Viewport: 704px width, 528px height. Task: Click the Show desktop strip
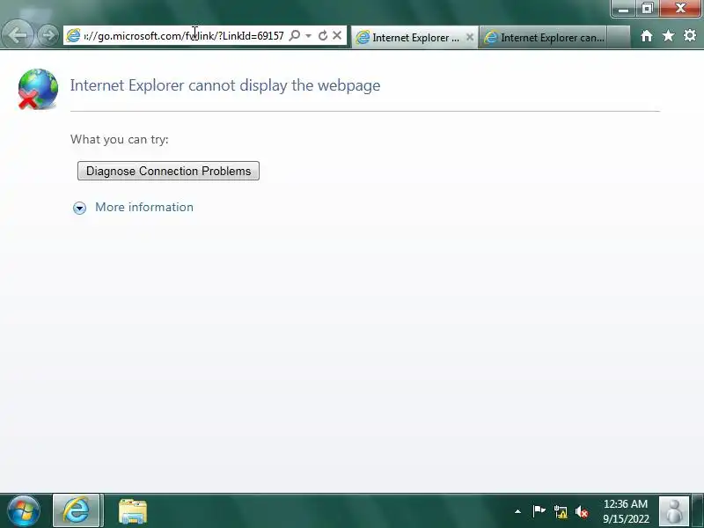698,511
